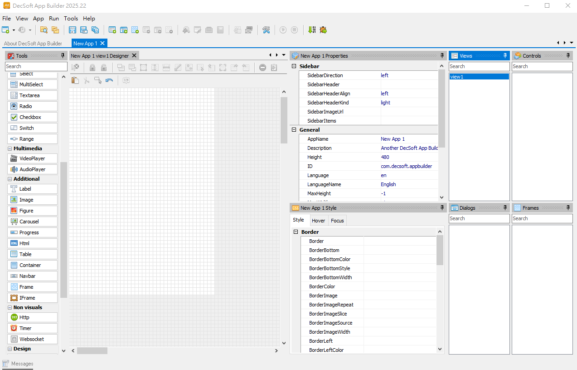Click the paste clipboard icon in designer
The height and width of the screenshot is (370, 577).
pos(75,80)
